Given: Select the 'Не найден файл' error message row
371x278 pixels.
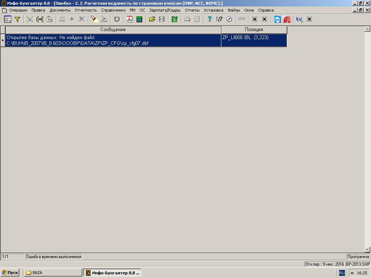Looking at the screenshot, I should tap(146, 41).
